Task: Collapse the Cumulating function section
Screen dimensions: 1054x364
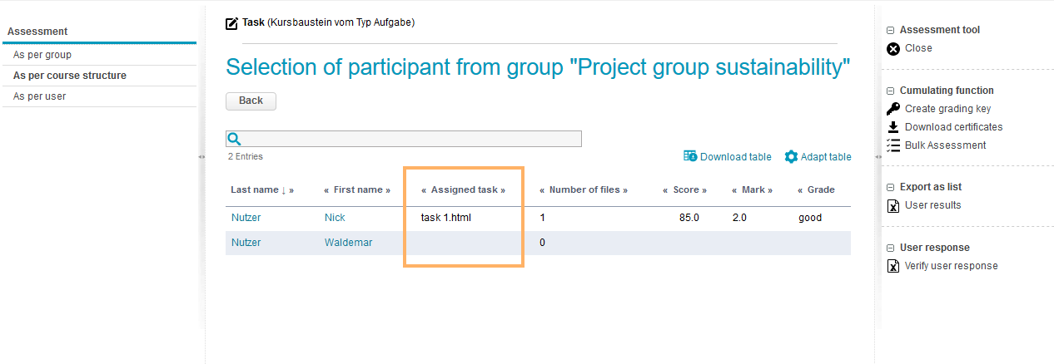Action: [890, 91]
